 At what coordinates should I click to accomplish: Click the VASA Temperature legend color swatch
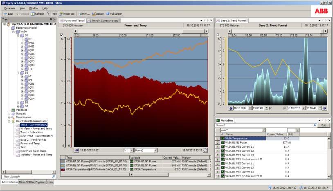point(63,169)
